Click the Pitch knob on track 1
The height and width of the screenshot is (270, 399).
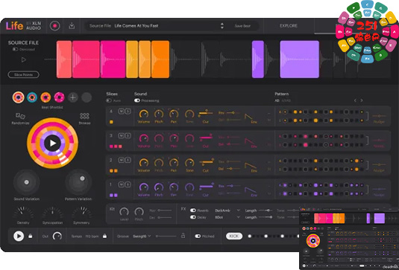(159, 187)
